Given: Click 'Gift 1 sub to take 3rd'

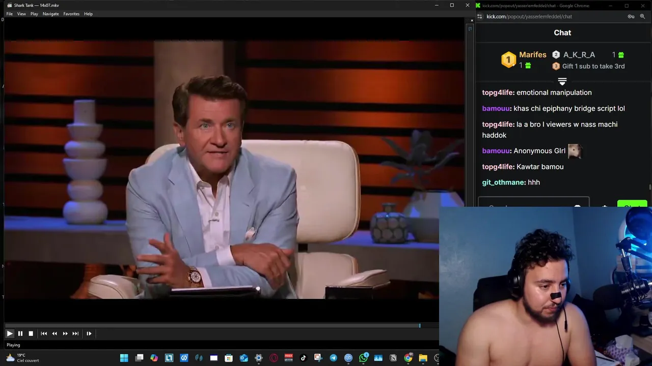Looking at the screenshot, I should click(593, 66).
